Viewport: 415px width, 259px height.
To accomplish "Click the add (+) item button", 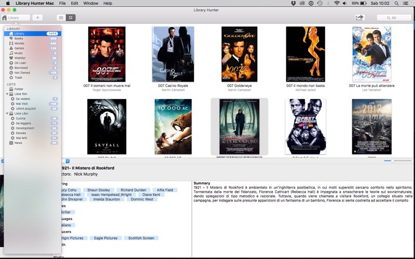I will [37, 18].
